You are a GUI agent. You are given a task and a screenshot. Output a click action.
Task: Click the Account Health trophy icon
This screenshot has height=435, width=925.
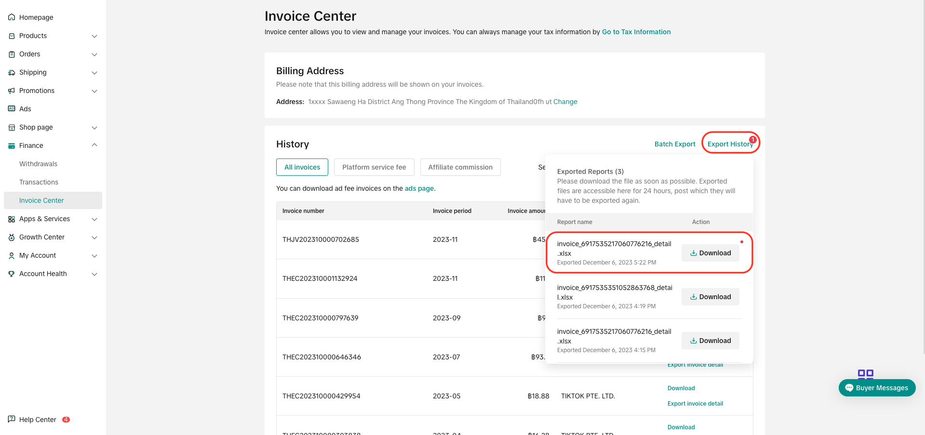click(x=12, y=274)
